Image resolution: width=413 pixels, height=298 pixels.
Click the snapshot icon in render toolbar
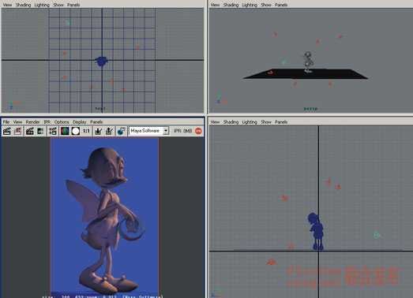40,131
